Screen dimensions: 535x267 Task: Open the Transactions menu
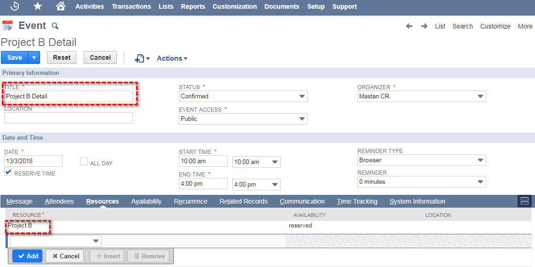pos(131,6)
